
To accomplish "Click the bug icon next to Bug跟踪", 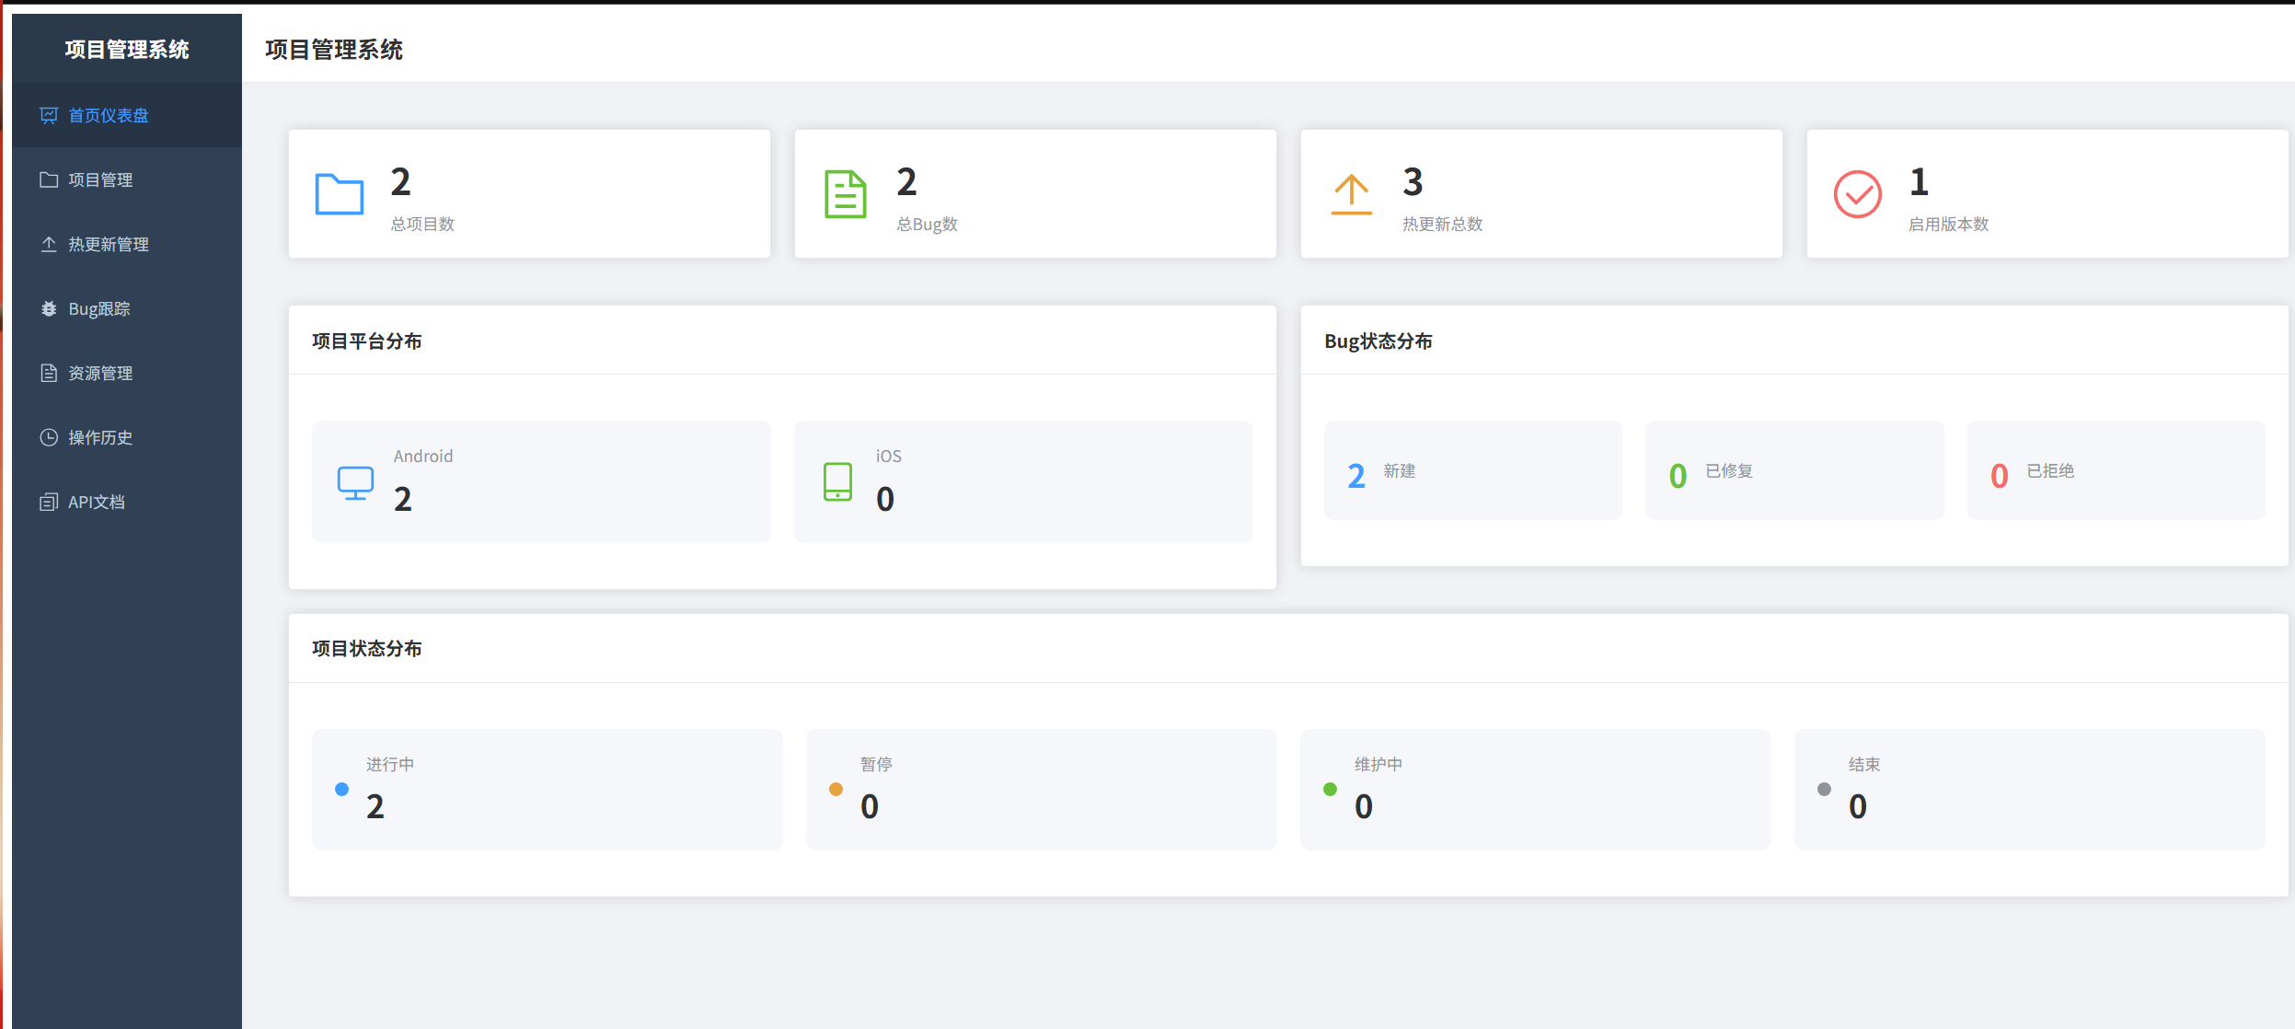I will [x=49, y=309].
